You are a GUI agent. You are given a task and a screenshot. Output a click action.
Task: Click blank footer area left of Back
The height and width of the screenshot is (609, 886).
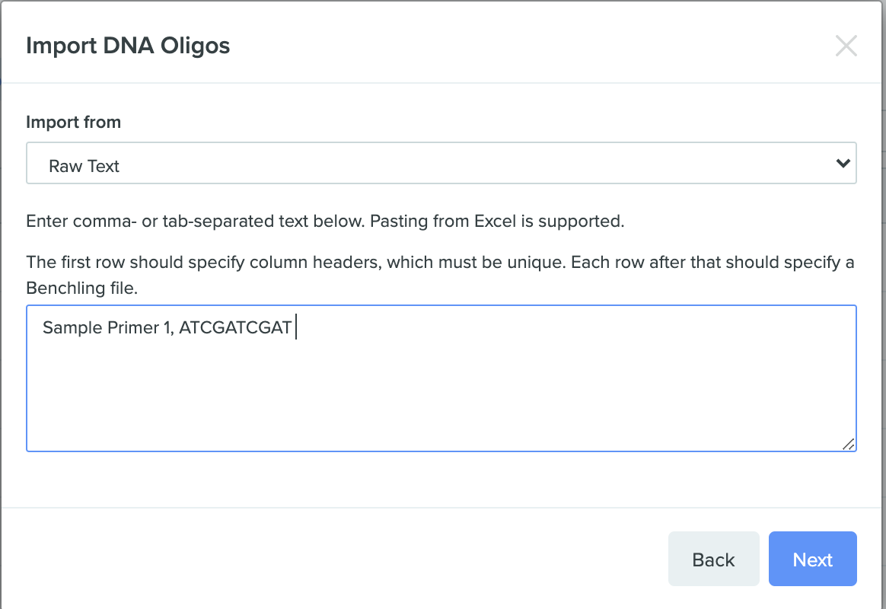tap(333, 559)
